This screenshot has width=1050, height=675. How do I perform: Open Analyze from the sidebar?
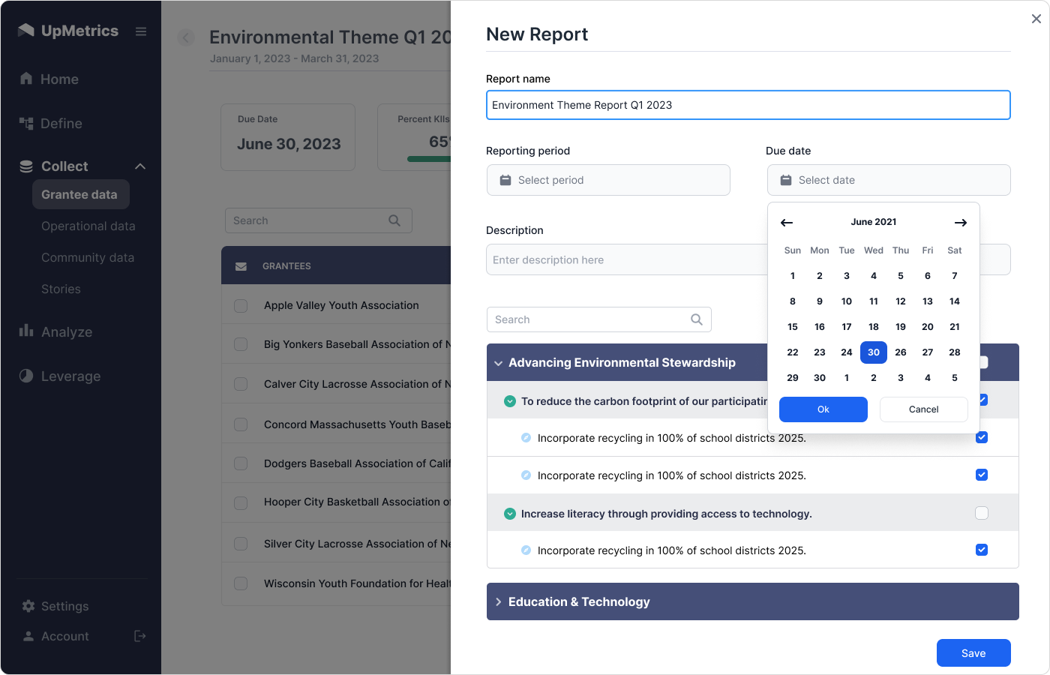click(67, 331)
